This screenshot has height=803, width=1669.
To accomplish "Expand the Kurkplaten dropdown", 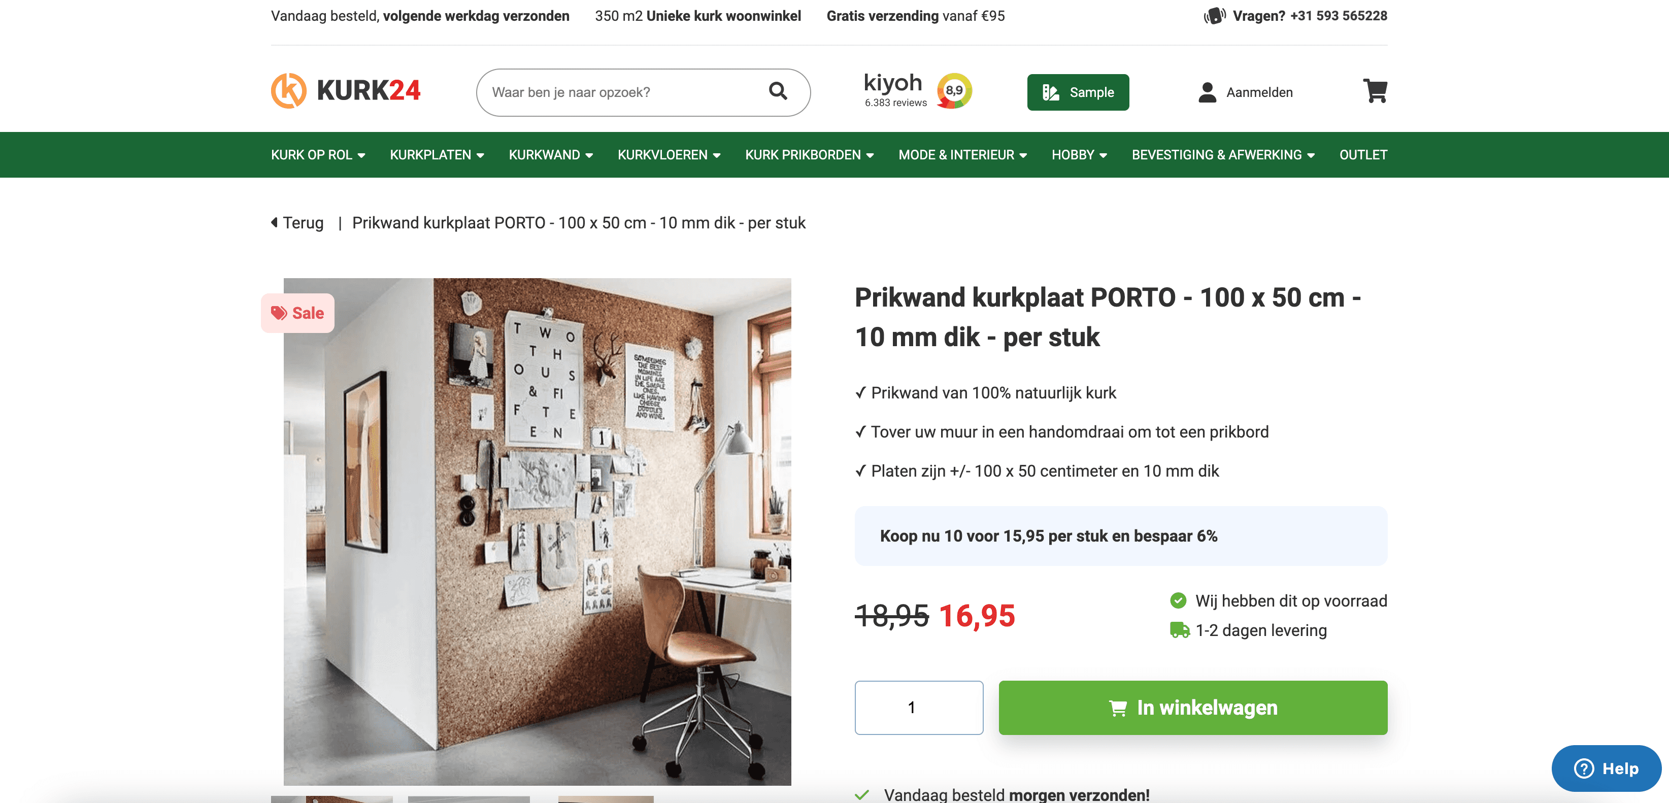I will coord(437,155).
